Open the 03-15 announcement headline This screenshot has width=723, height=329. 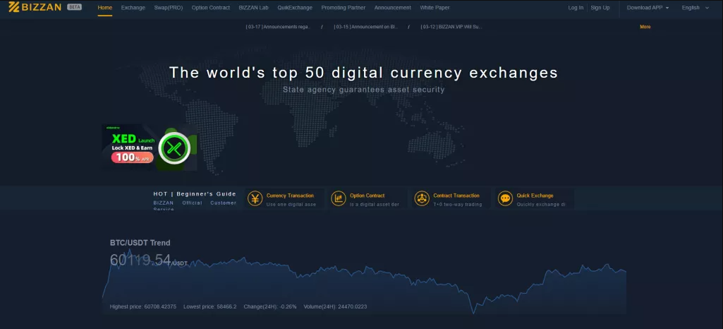pos(365,27)
